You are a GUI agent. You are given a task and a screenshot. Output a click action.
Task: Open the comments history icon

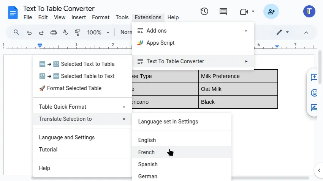223,11
